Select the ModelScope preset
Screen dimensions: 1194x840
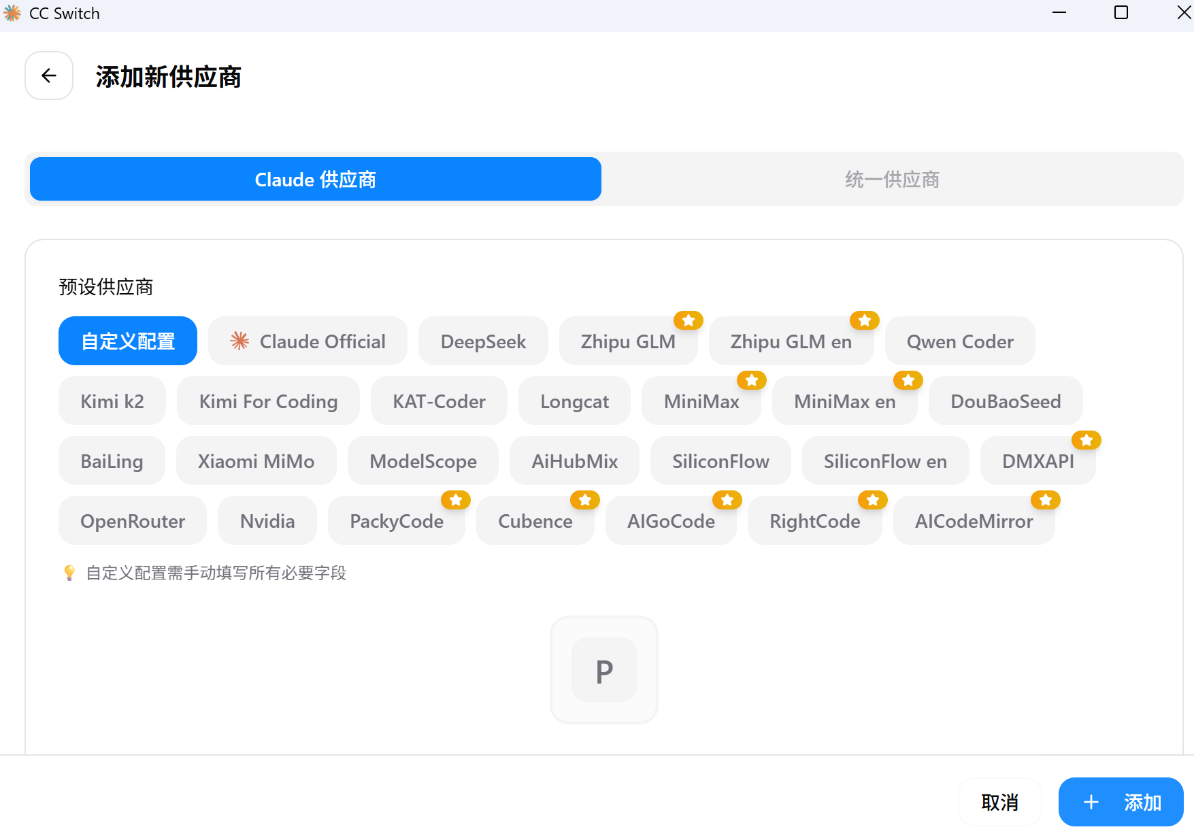(423, 460)
